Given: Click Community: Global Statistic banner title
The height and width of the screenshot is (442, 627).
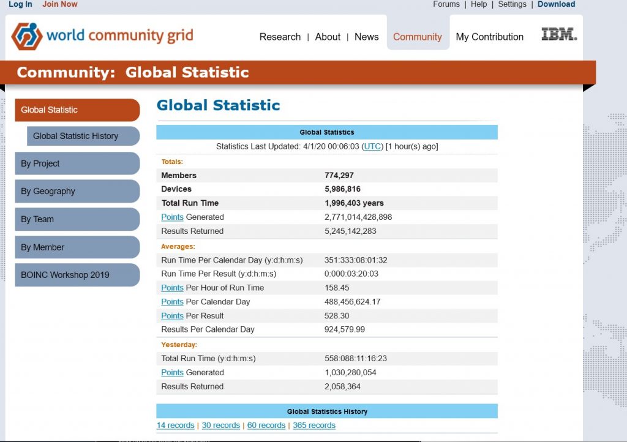Looking at the screenshot, I should point(133,72).
